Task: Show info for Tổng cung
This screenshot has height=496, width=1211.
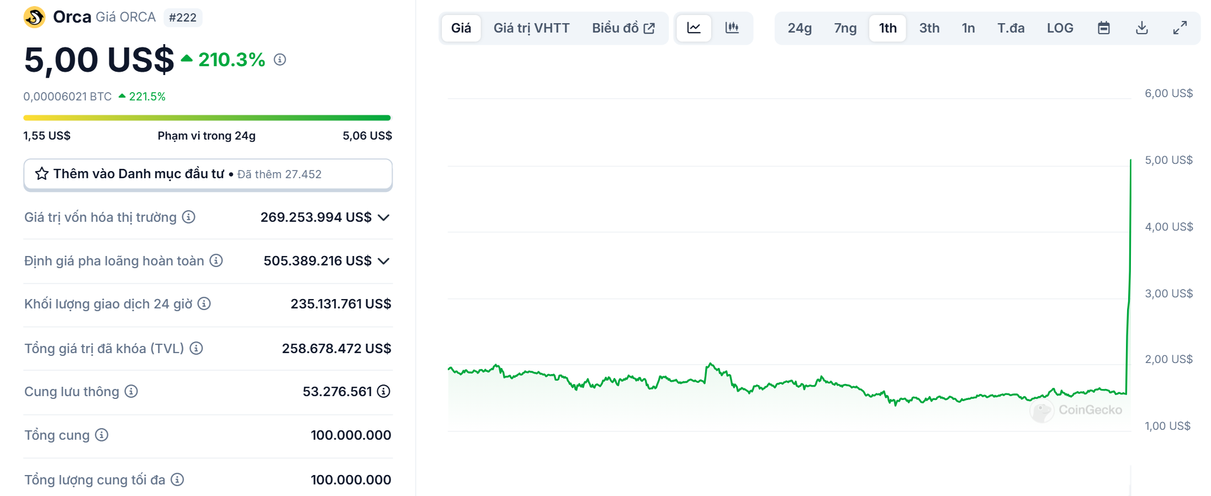Action: click(102, 435)
